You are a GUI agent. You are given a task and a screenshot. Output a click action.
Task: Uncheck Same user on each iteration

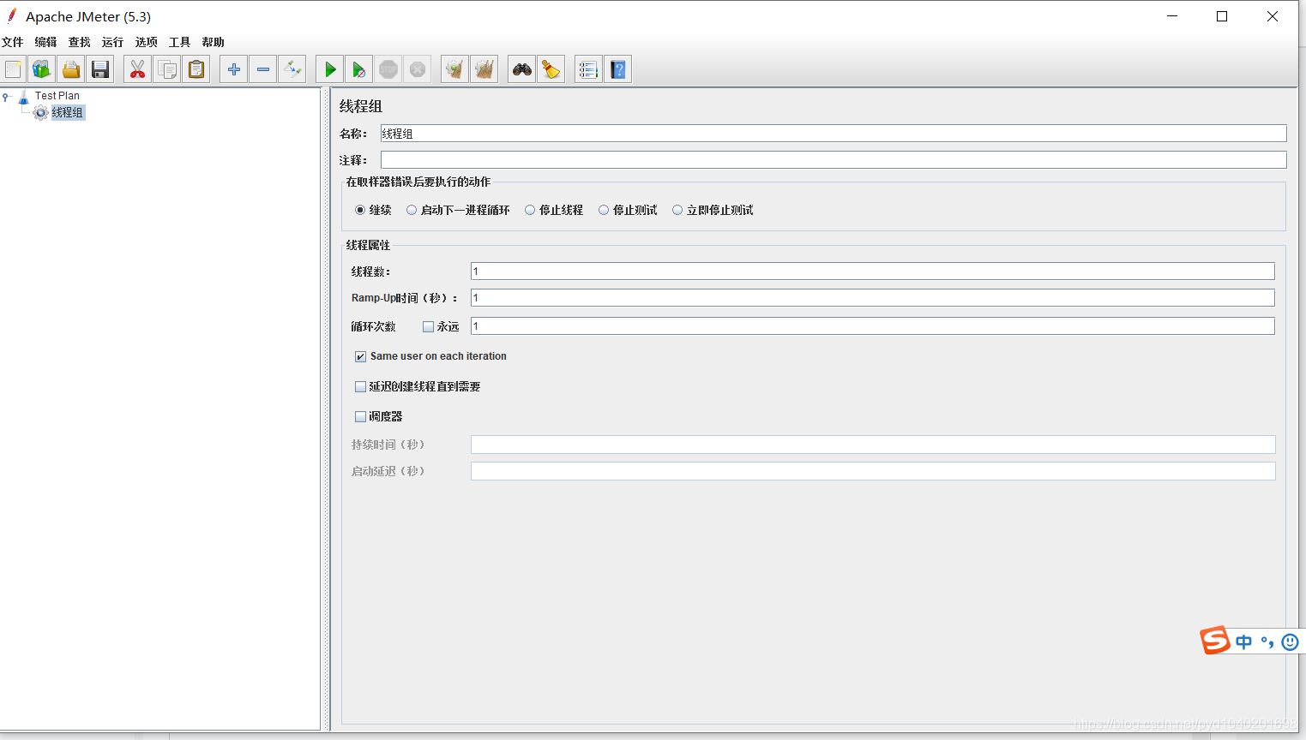360,356
